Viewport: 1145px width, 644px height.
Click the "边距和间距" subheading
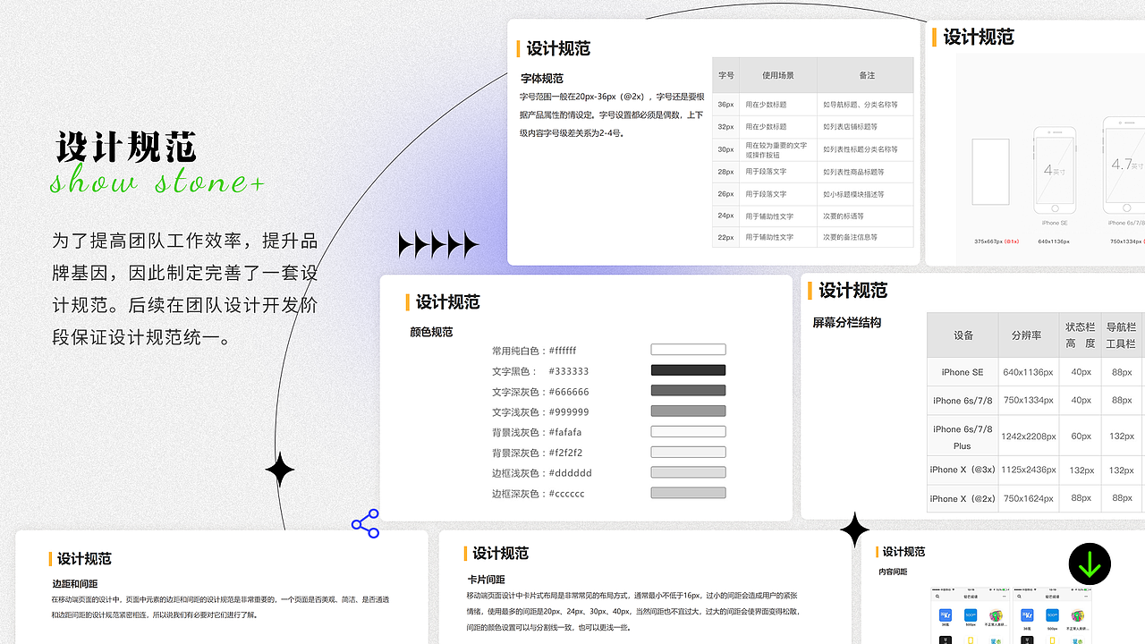tap(75, 584)
